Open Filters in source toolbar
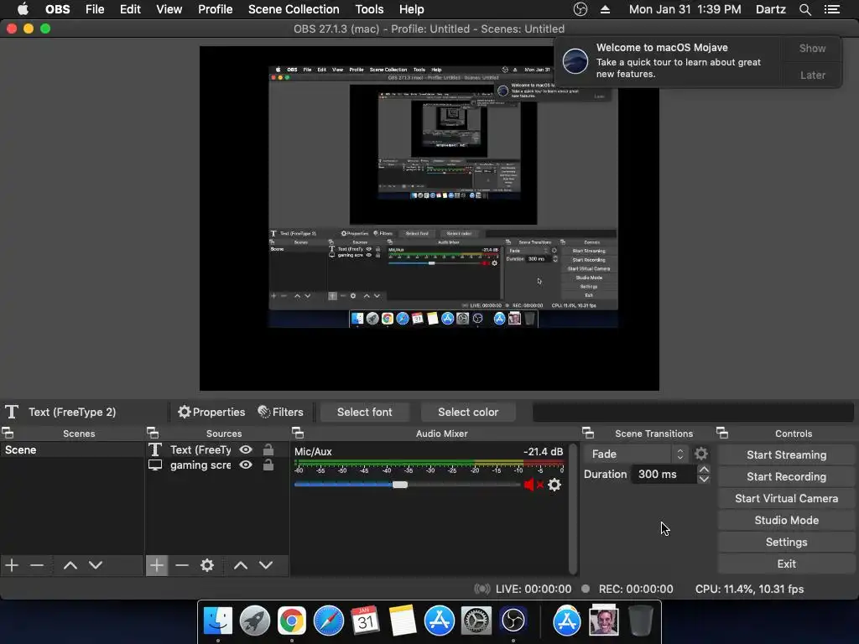 [280, 412]
